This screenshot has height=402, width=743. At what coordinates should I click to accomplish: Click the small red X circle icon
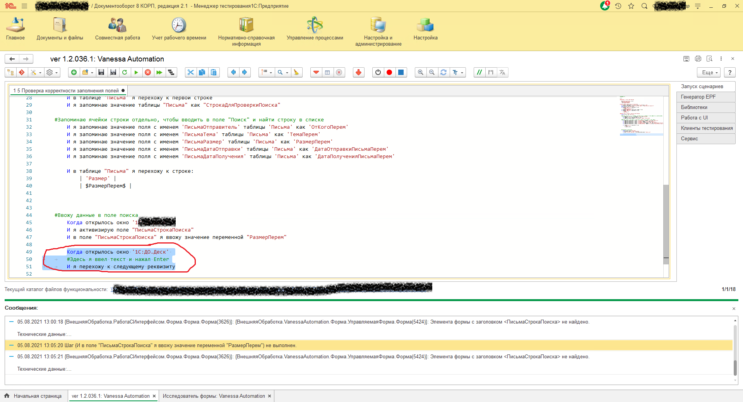pos(339,72)
